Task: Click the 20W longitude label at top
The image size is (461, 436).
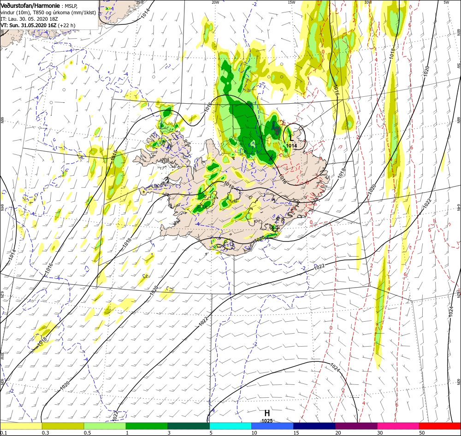Action: coord(215,2)
